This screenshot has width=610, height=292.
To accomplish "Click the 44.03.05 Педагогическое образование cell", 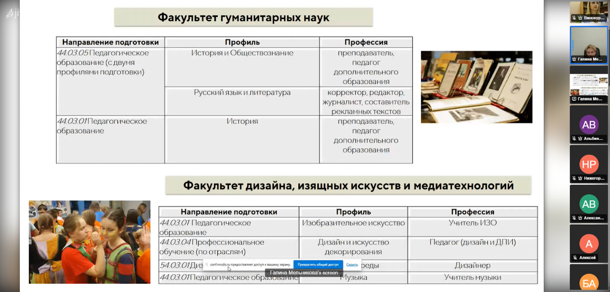I will 110,81.
